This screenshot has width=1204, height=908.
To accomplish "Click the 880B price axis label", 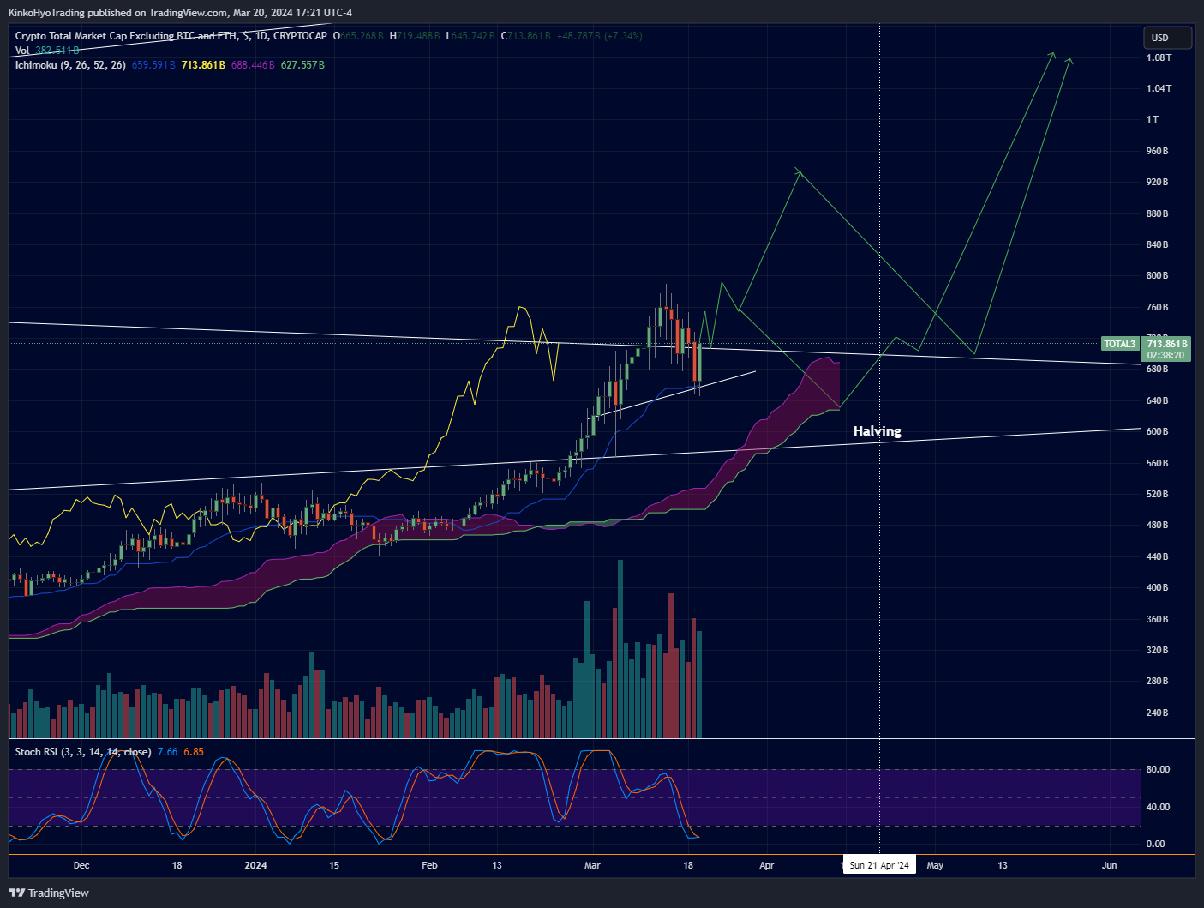I will pos(1158,213).
